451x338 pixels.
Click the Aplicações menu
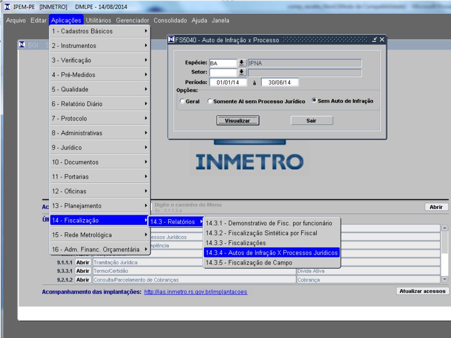pyautogui.click(x=66, y=20)
